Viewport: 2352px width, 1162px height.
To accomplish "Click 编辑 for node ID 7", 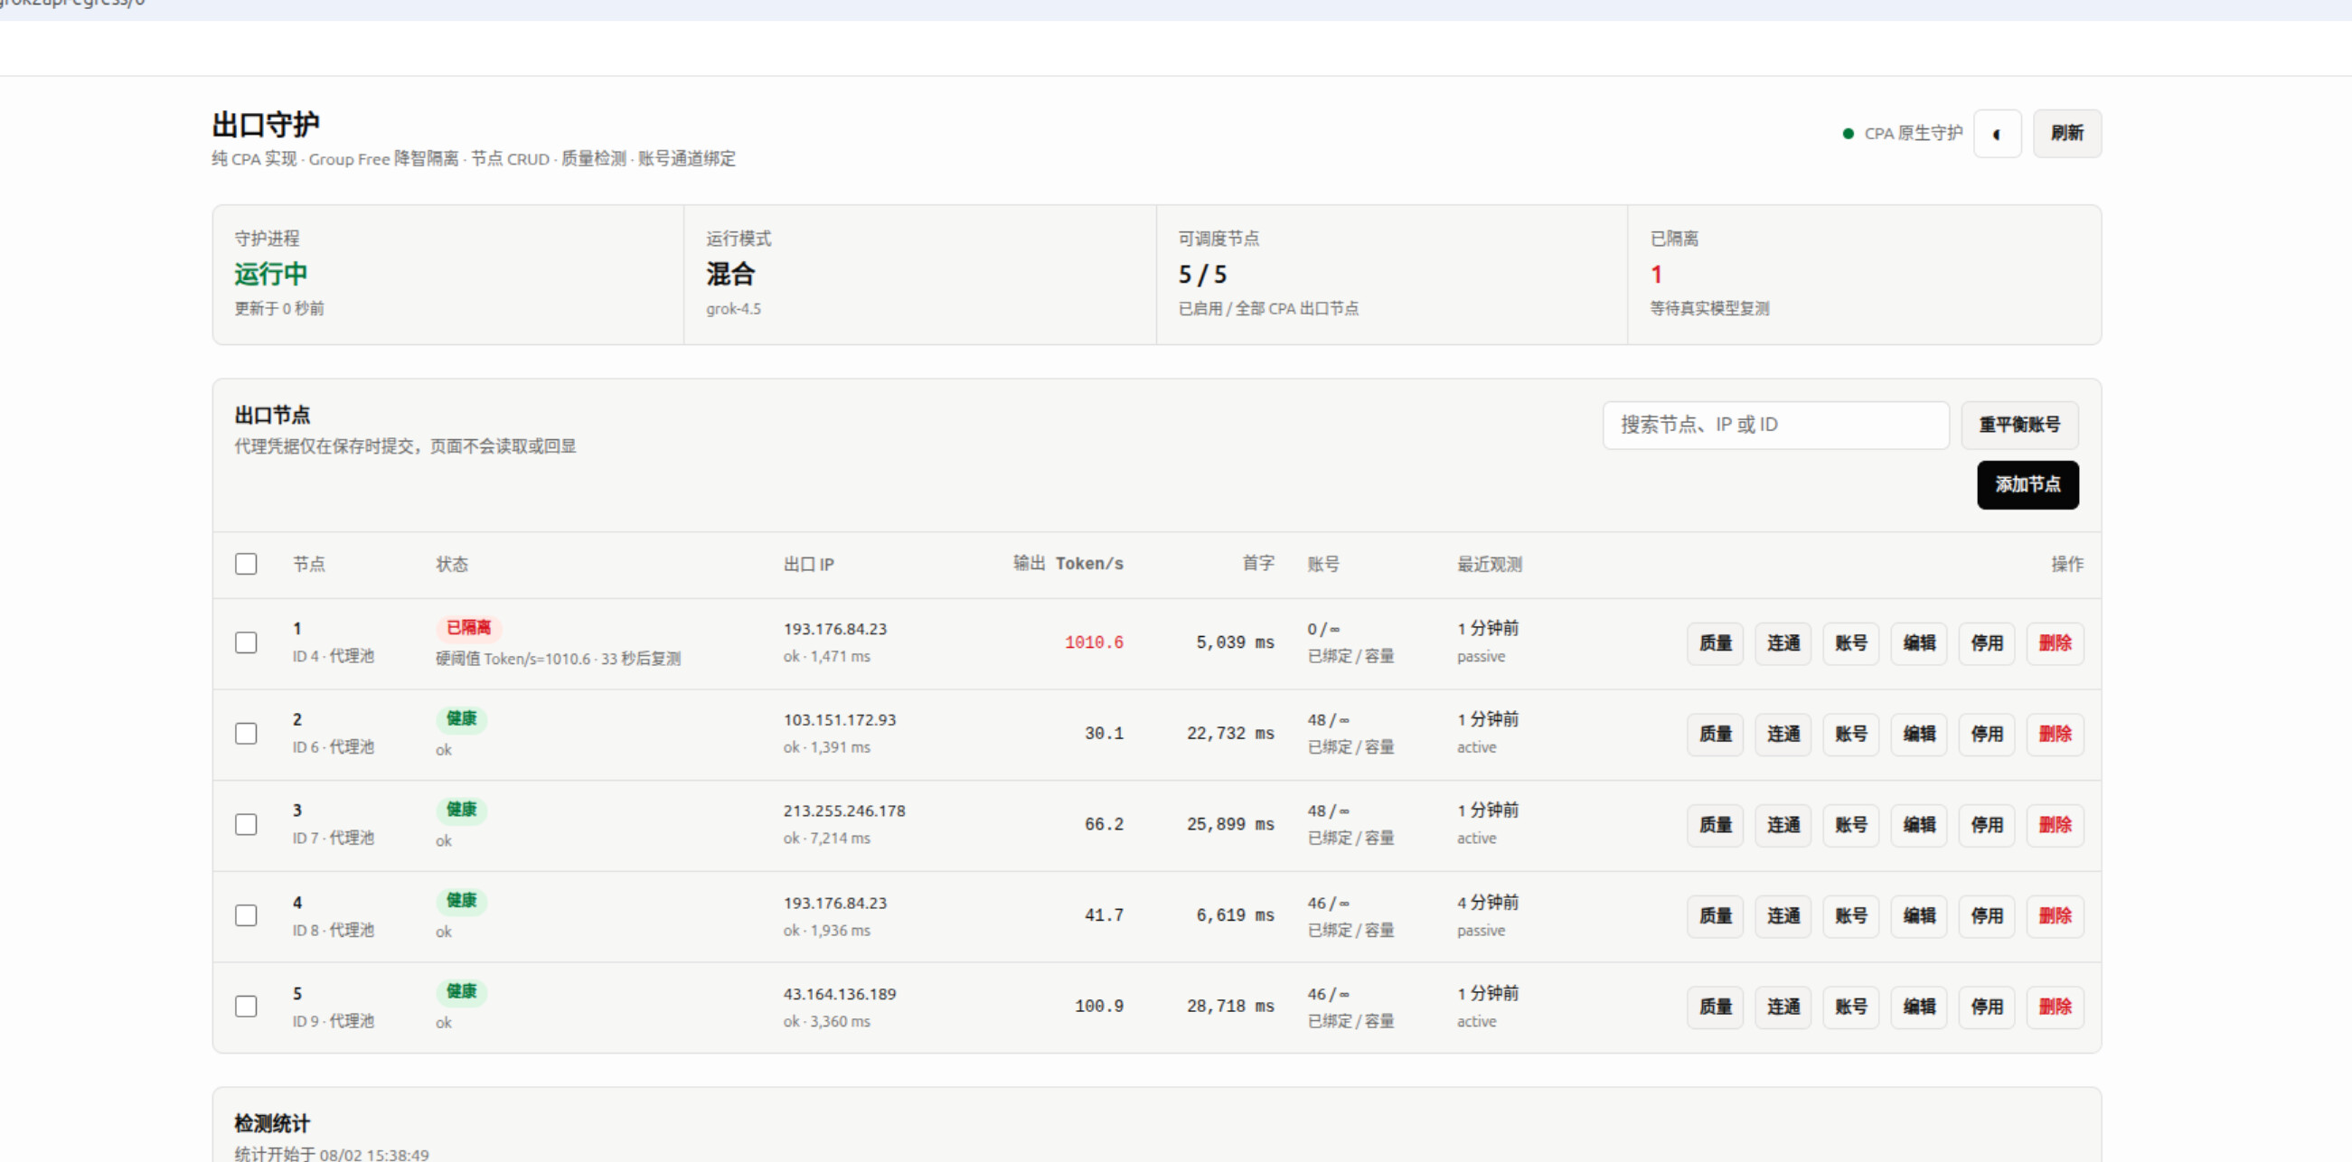I will 1919,824.
